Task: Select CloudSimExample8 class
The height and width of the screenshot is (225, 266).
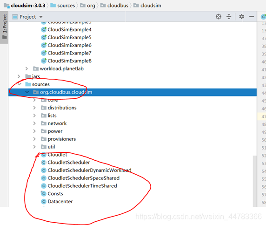Action: click(70, 61)
